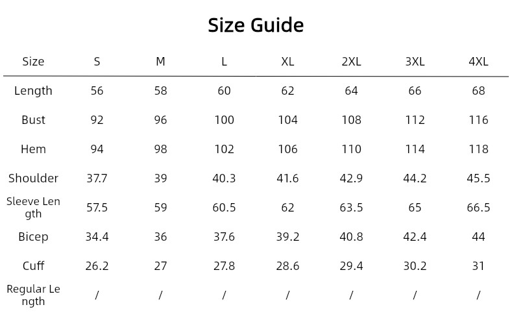Click the Regular Length row label
The width and height of the screenshot is (512, 318).
pos(33,295)
